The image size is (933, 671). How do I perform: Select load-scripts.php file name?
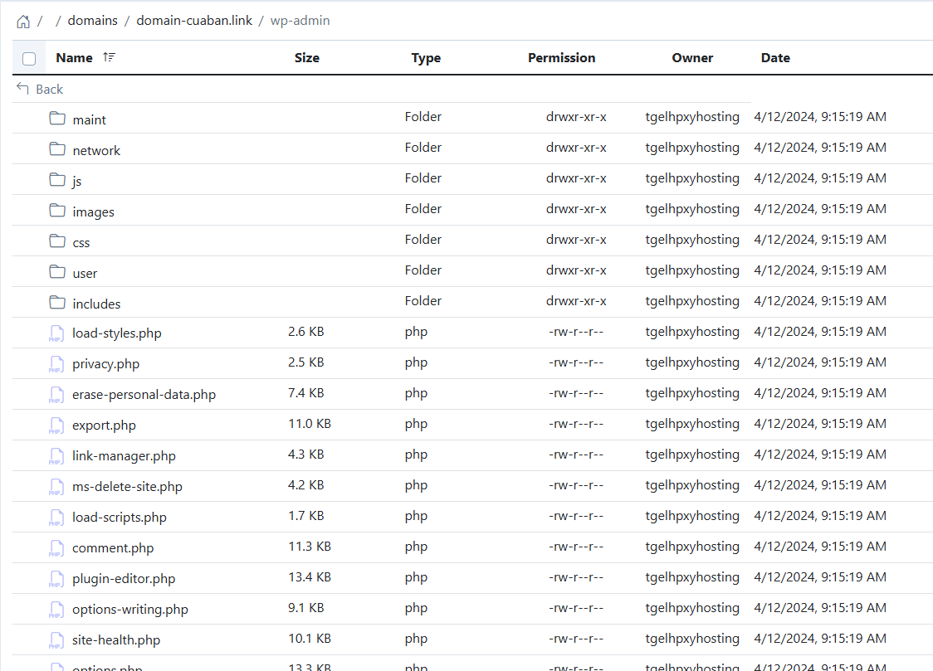click(x=120, y=518)
